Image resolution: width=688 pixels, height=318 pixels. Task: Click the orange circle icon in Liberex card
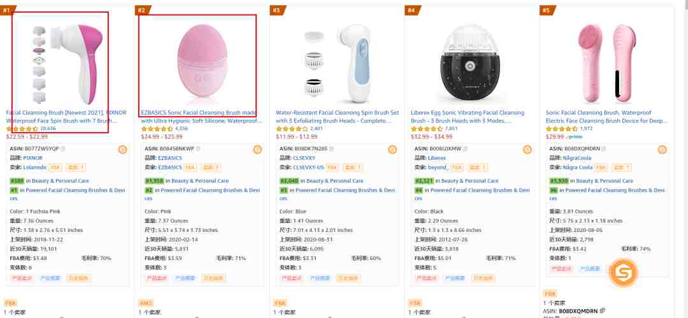pyautogui.click(x=527, y=150)
